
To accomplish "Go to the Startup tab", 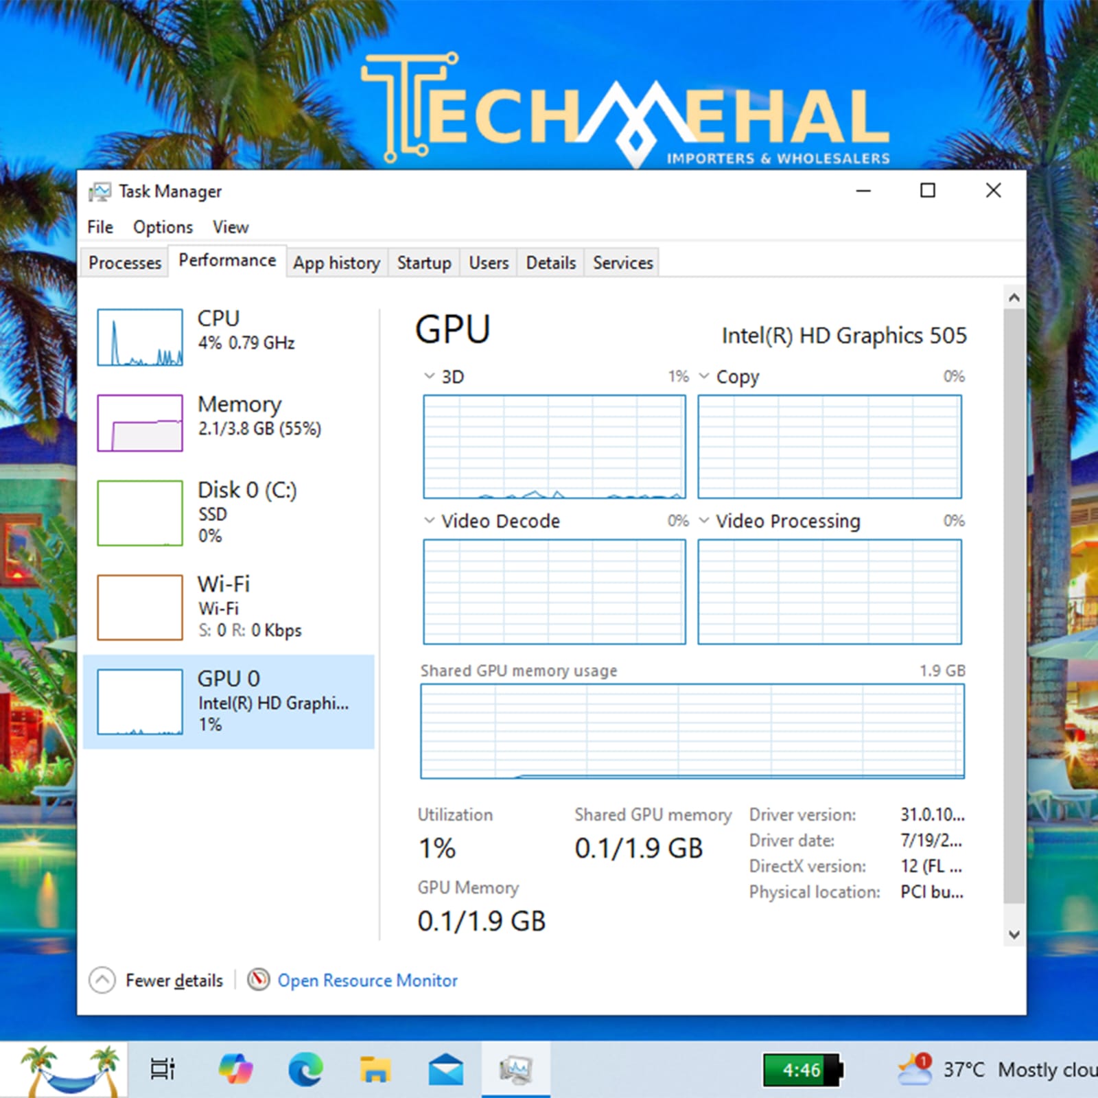I will pyautogui.click(x=424, y=263).
